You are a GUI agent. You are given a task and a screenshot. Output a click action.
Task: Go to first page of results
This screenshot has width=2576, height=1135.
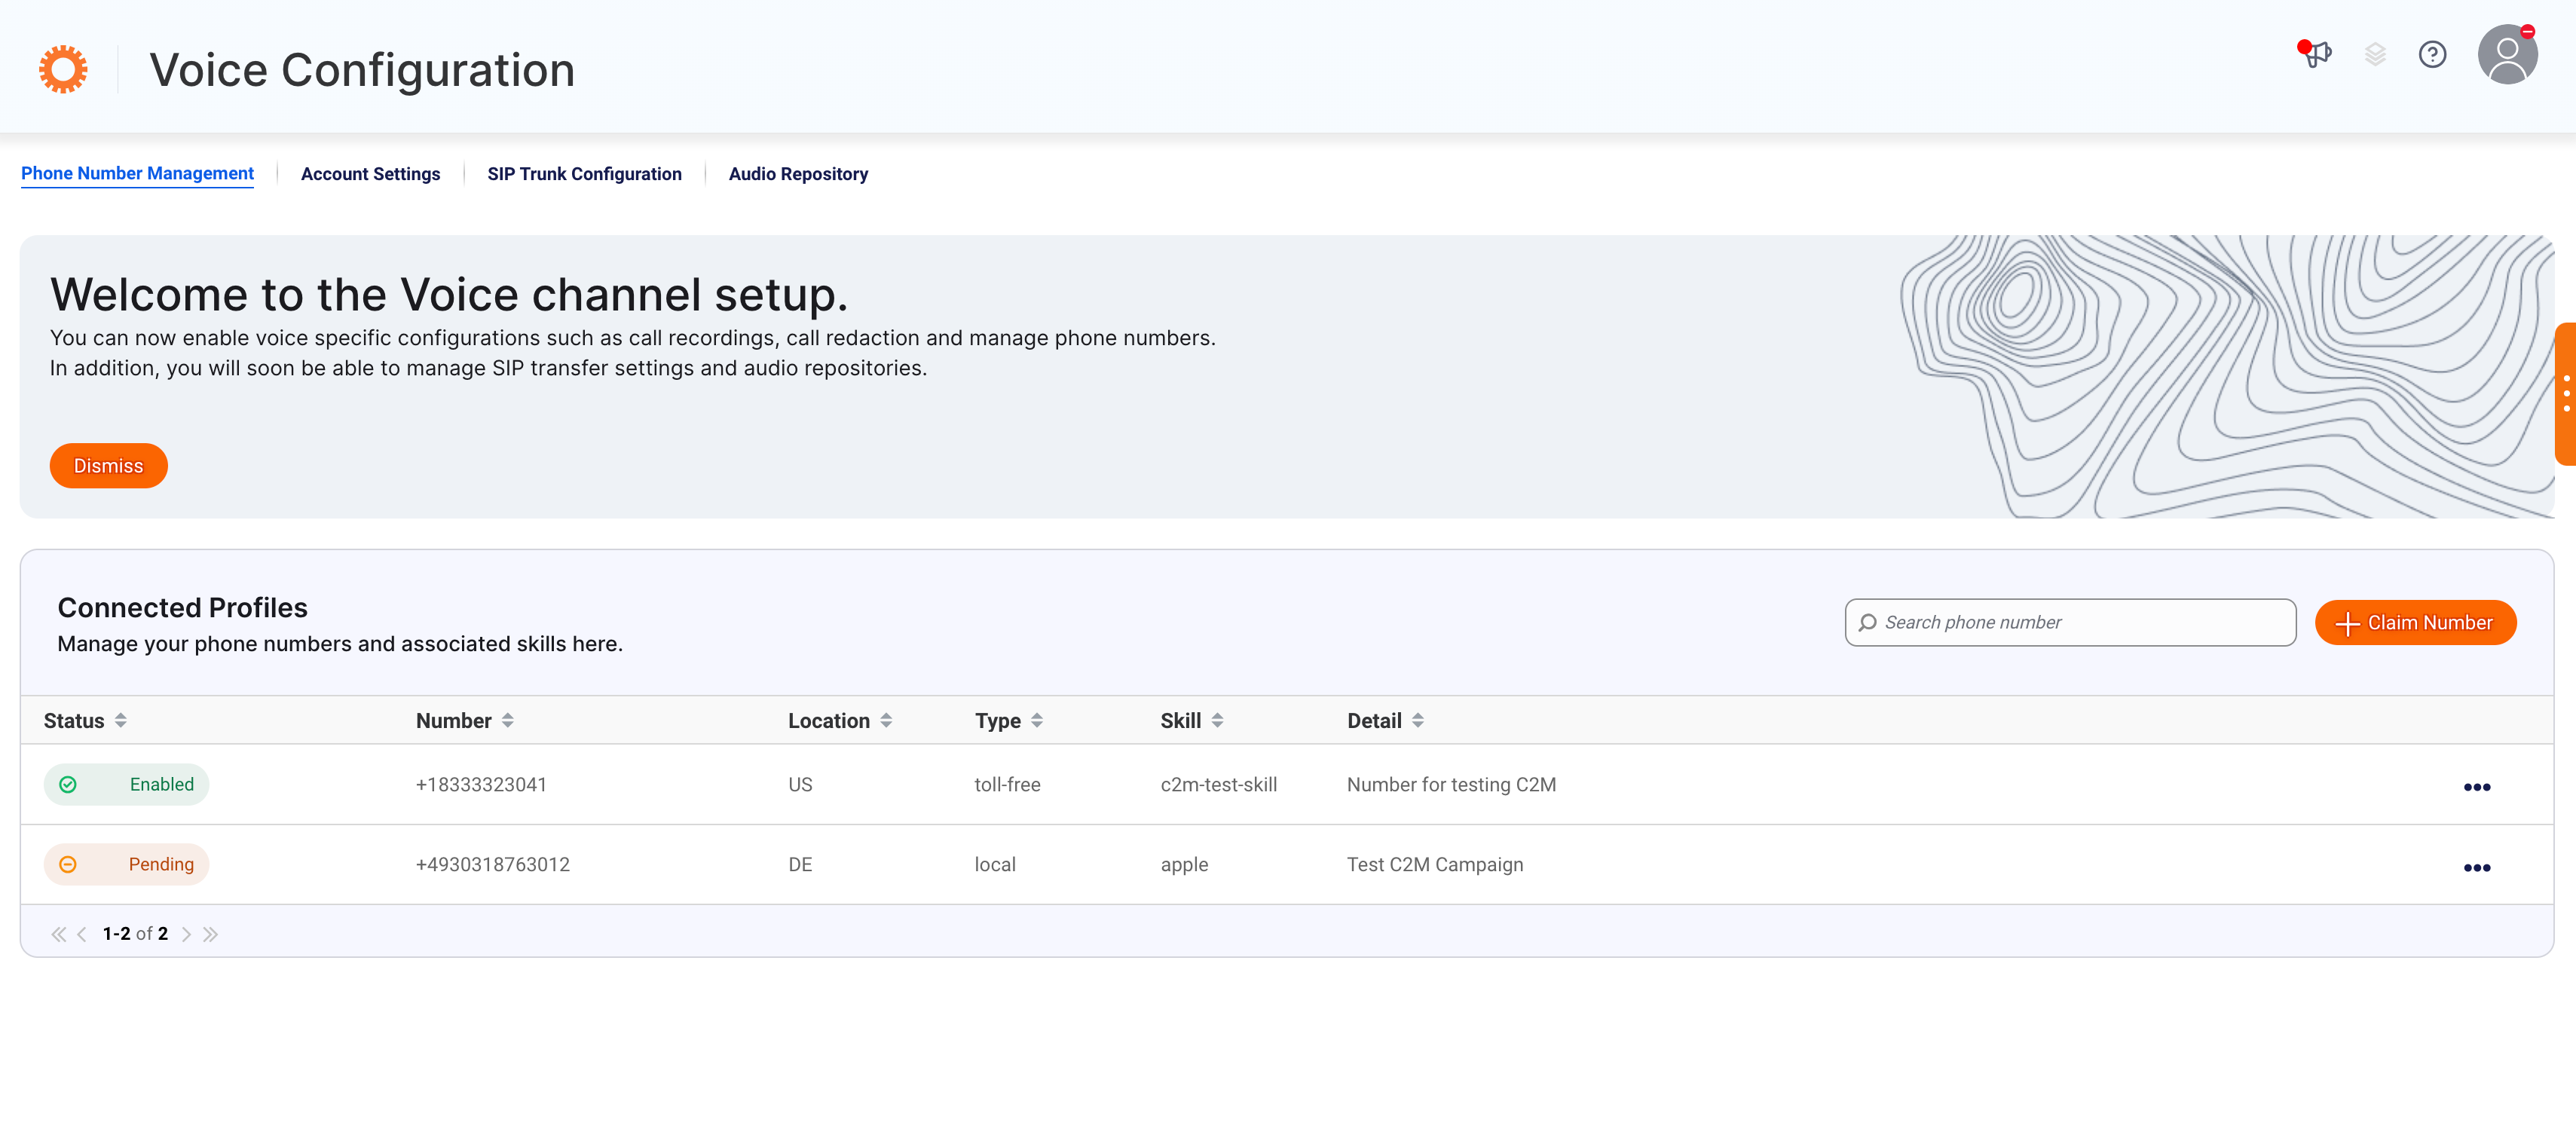(58, 934)
